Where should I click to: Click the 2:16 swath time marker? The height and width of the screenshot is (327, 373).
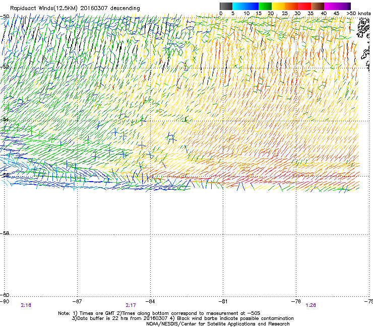point(26,305)
